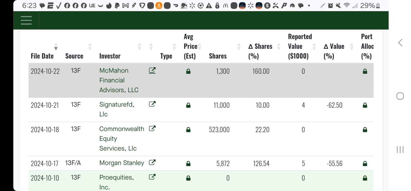The height and width of the screenshot is (191, 411).
Task: Select Δ Shares value 22.20
Action: [x=262, y=130]
